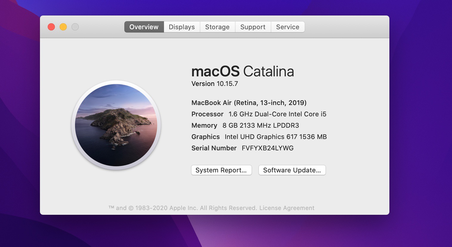Click the greyed-out zoom window button
The width and height of the screenshot is (452, 247).
[x=75, y=27]
